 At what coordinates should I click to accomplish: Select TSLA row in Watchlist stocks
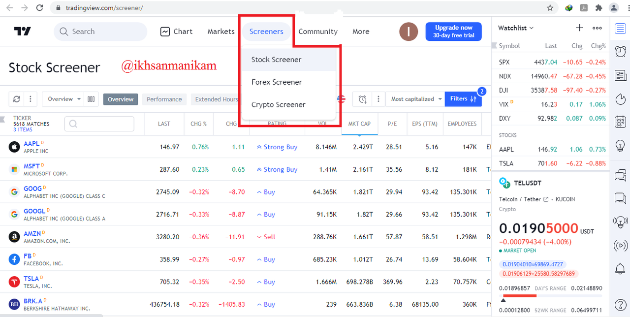(551, 163)
